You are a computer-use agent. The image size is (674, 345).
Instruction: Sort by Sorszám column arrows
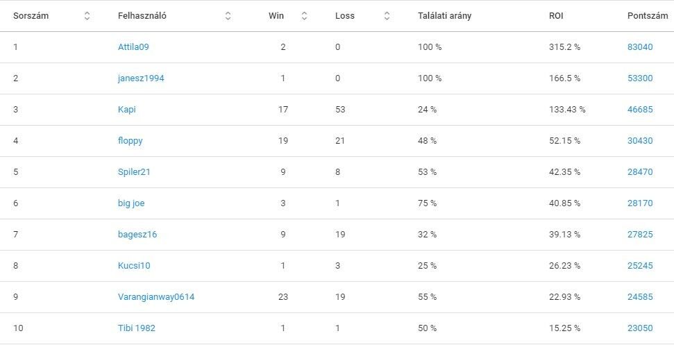point(87,16)
